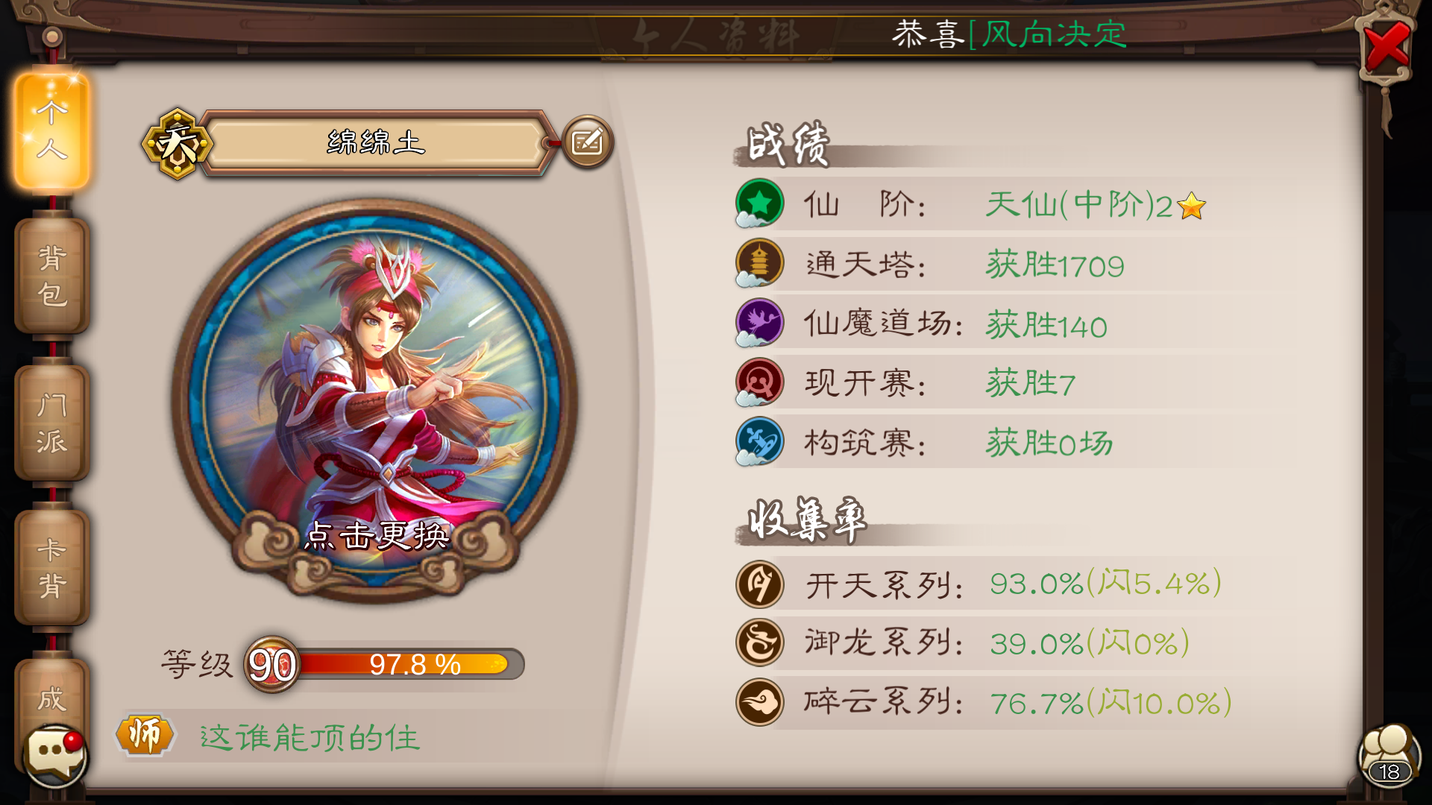Click the 碎云系列 cloud icon
This screenshot has width=1432, height=805.
click(x=759, y=702)
